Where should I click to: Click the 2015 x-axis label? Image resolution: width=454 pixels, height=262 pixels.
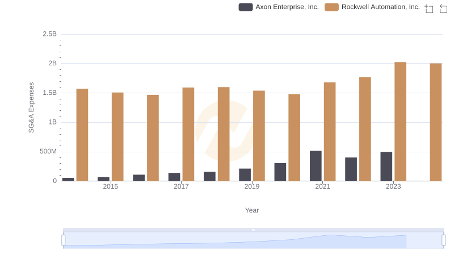110,186
